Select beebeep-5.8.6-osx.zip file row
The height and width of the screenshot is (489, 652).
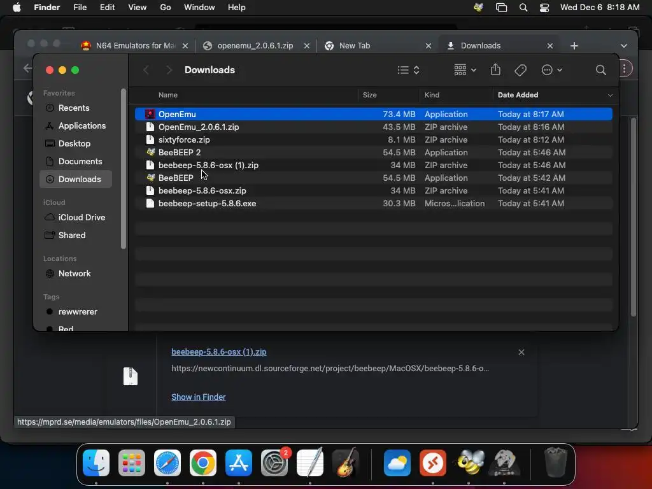(x=373, y=190)
